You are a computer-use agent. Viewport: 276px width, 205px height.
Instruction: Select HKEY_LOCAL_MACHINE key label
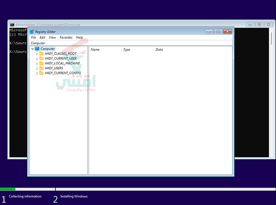point(62,63)
